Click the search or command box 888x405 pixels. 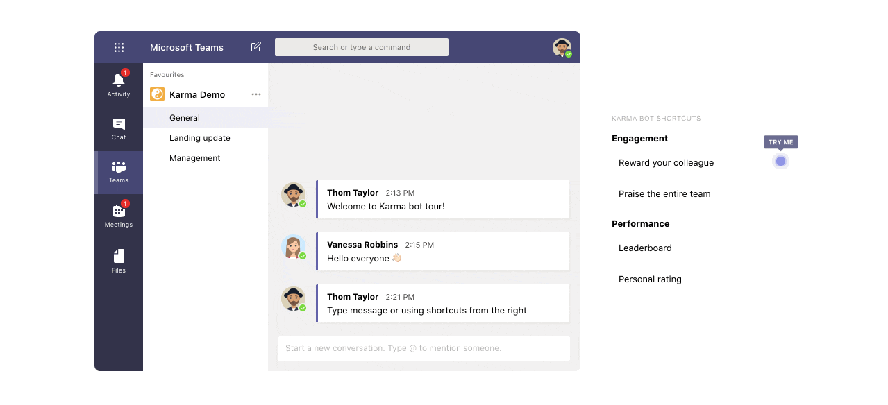pos(361,47)
